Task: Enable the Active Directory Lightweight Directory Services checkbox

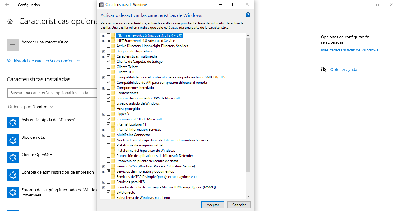Action: [108, 46]
